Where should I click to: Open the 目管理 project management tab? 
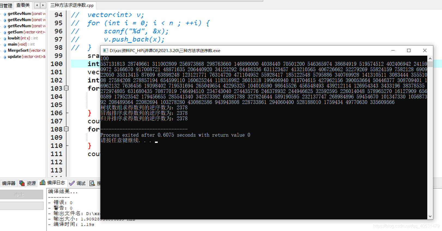6,5
